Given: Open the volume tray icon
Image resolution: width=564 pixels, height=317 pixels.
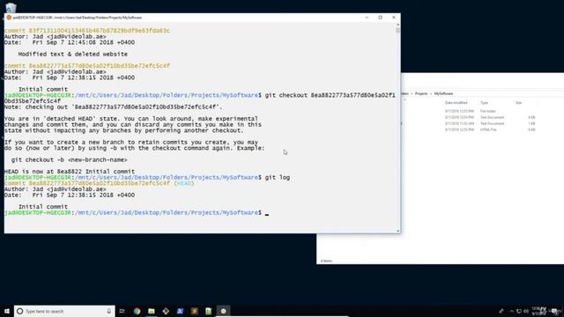Looking at the screenshot, I should [x=526, y=311].
